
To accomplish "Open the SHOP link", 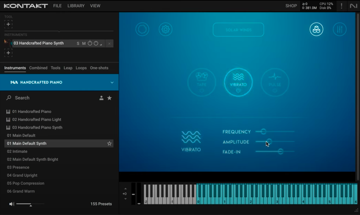I will 291,6.
